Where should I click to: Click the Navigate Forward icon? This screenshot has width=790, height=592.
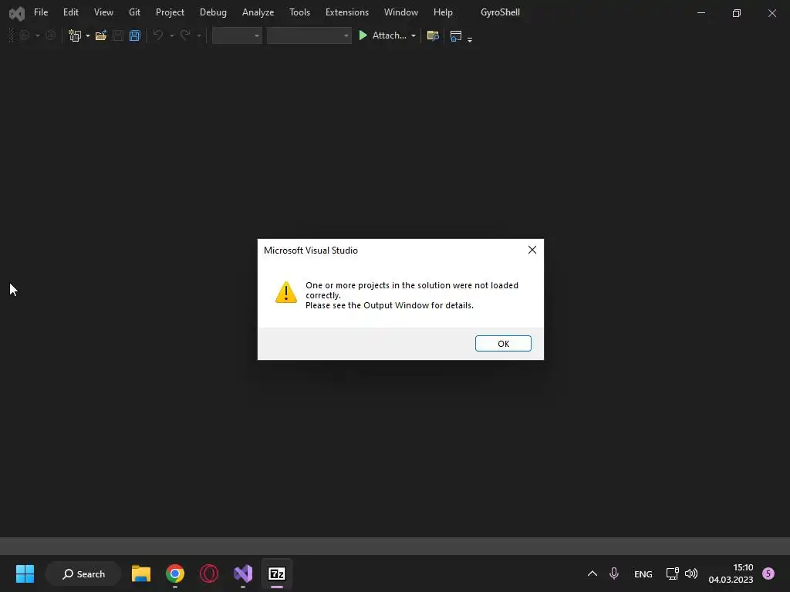50,35
